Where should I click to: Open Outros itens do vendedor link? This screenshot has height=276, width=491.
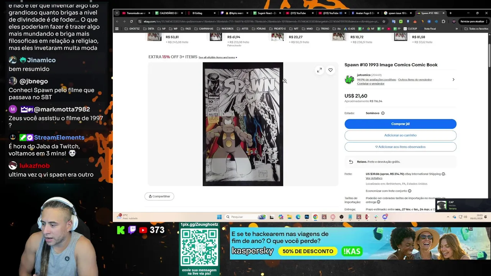click(x=415, y=80)
